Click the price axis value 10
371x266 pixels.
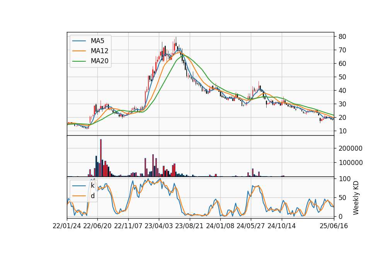click(x=342, y=131)
